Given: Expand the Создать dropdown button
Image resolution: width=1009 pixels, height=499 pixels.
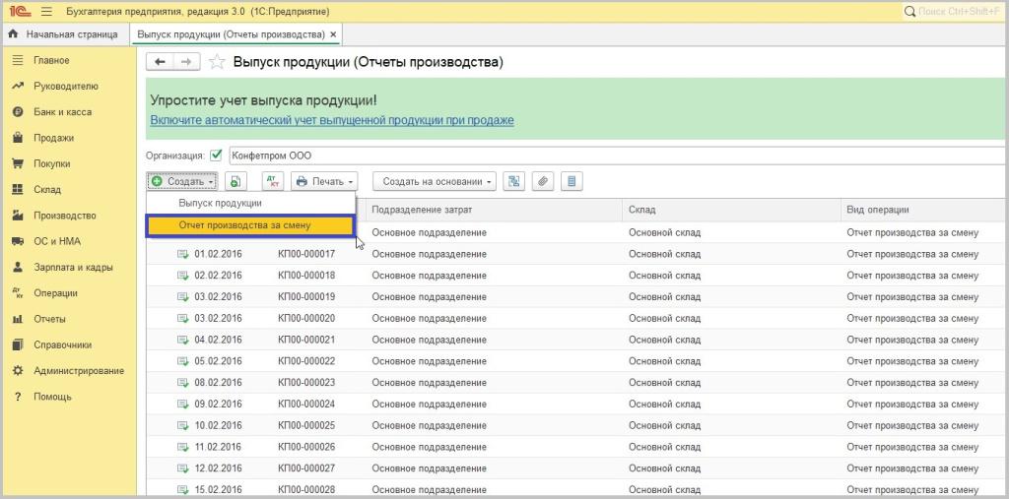Looking at the screenshot, I should click(x=182, y=181).
